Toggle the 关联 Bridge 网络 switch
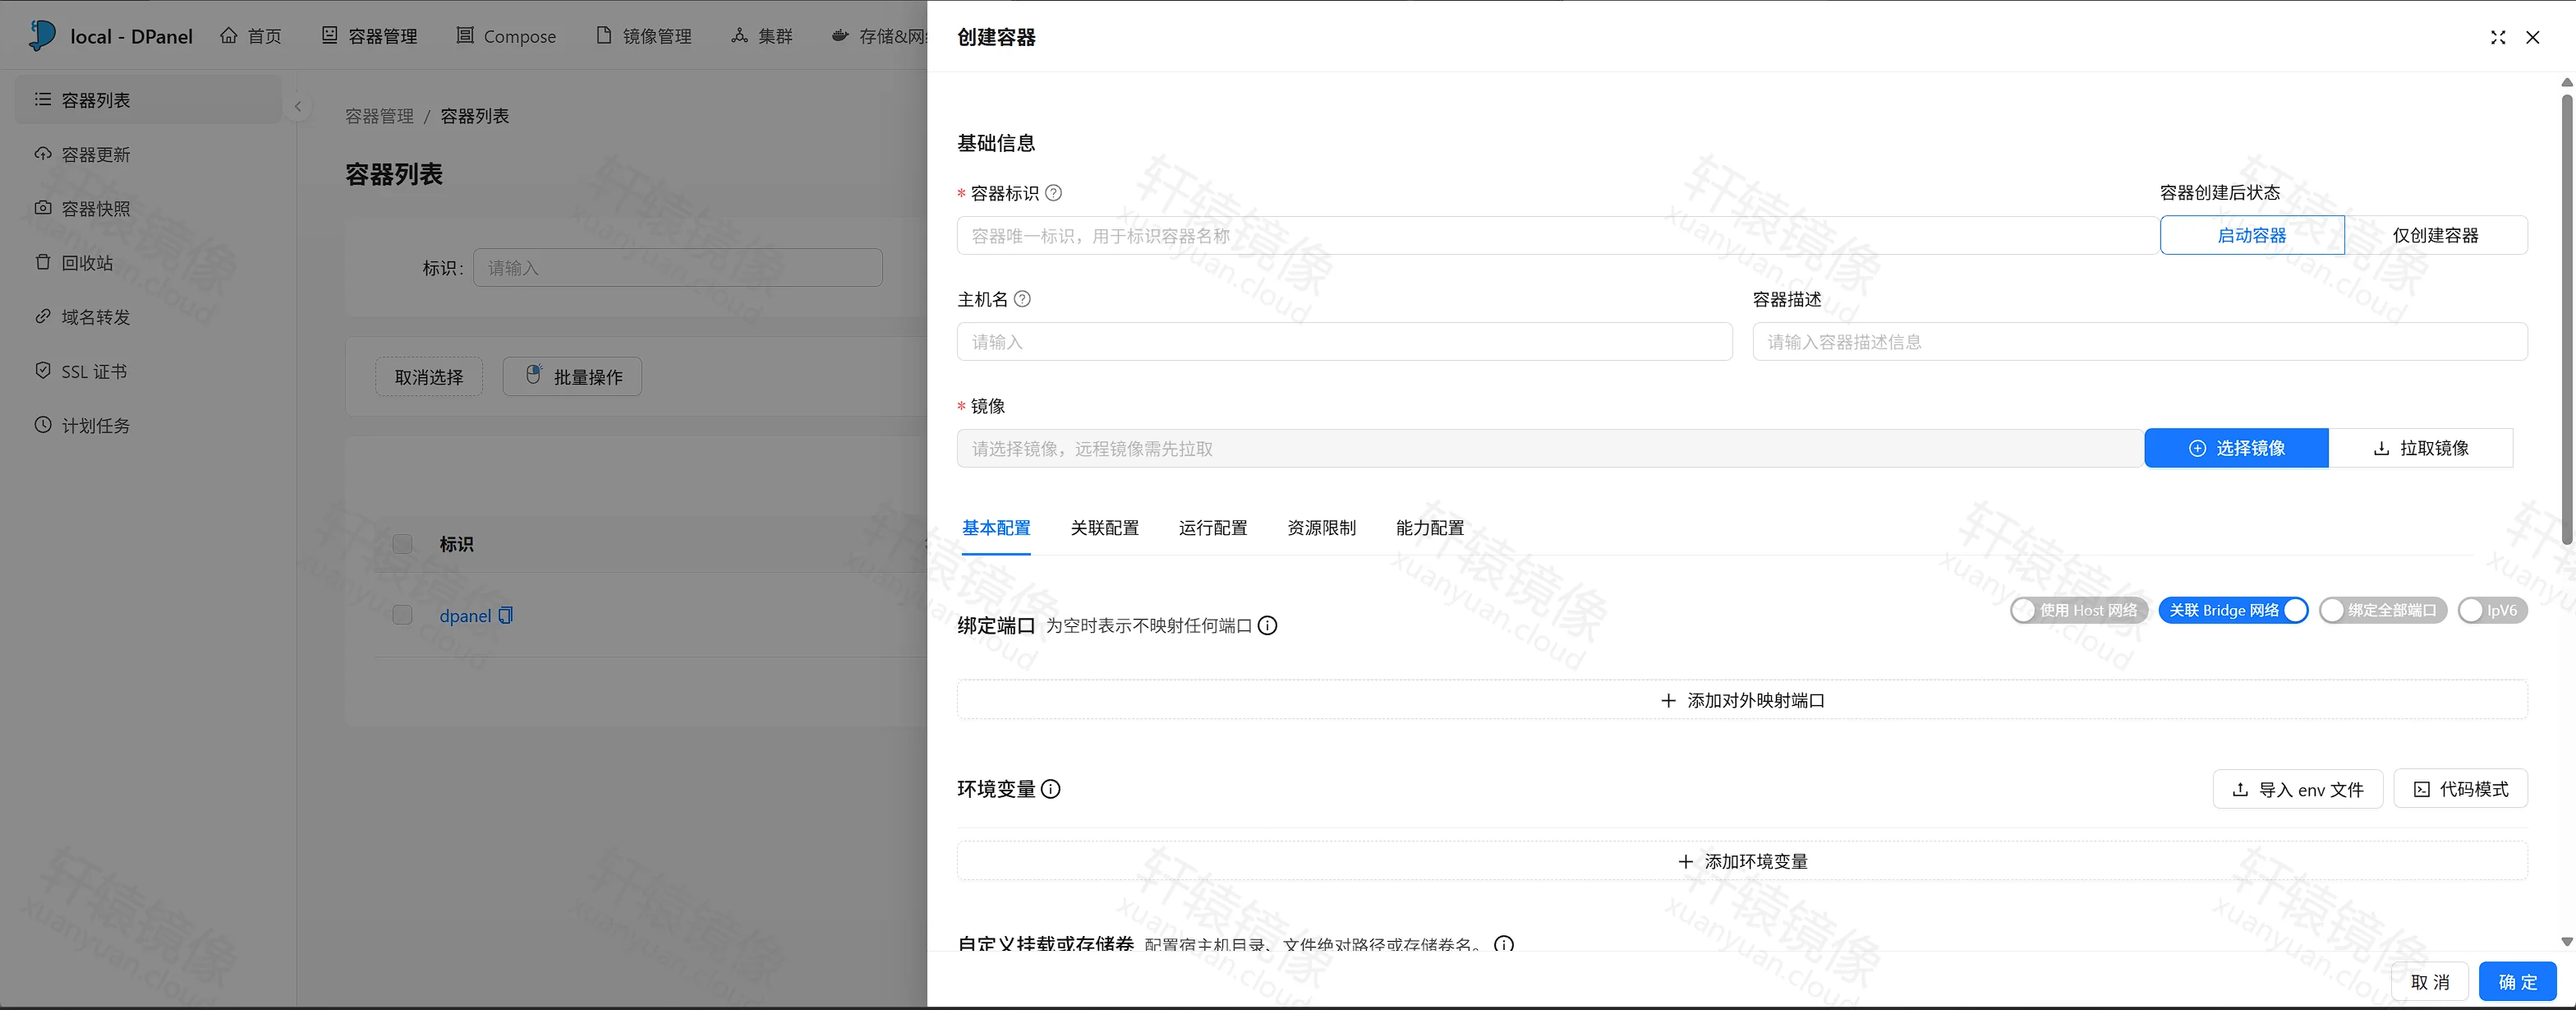 click(2234, 610)
